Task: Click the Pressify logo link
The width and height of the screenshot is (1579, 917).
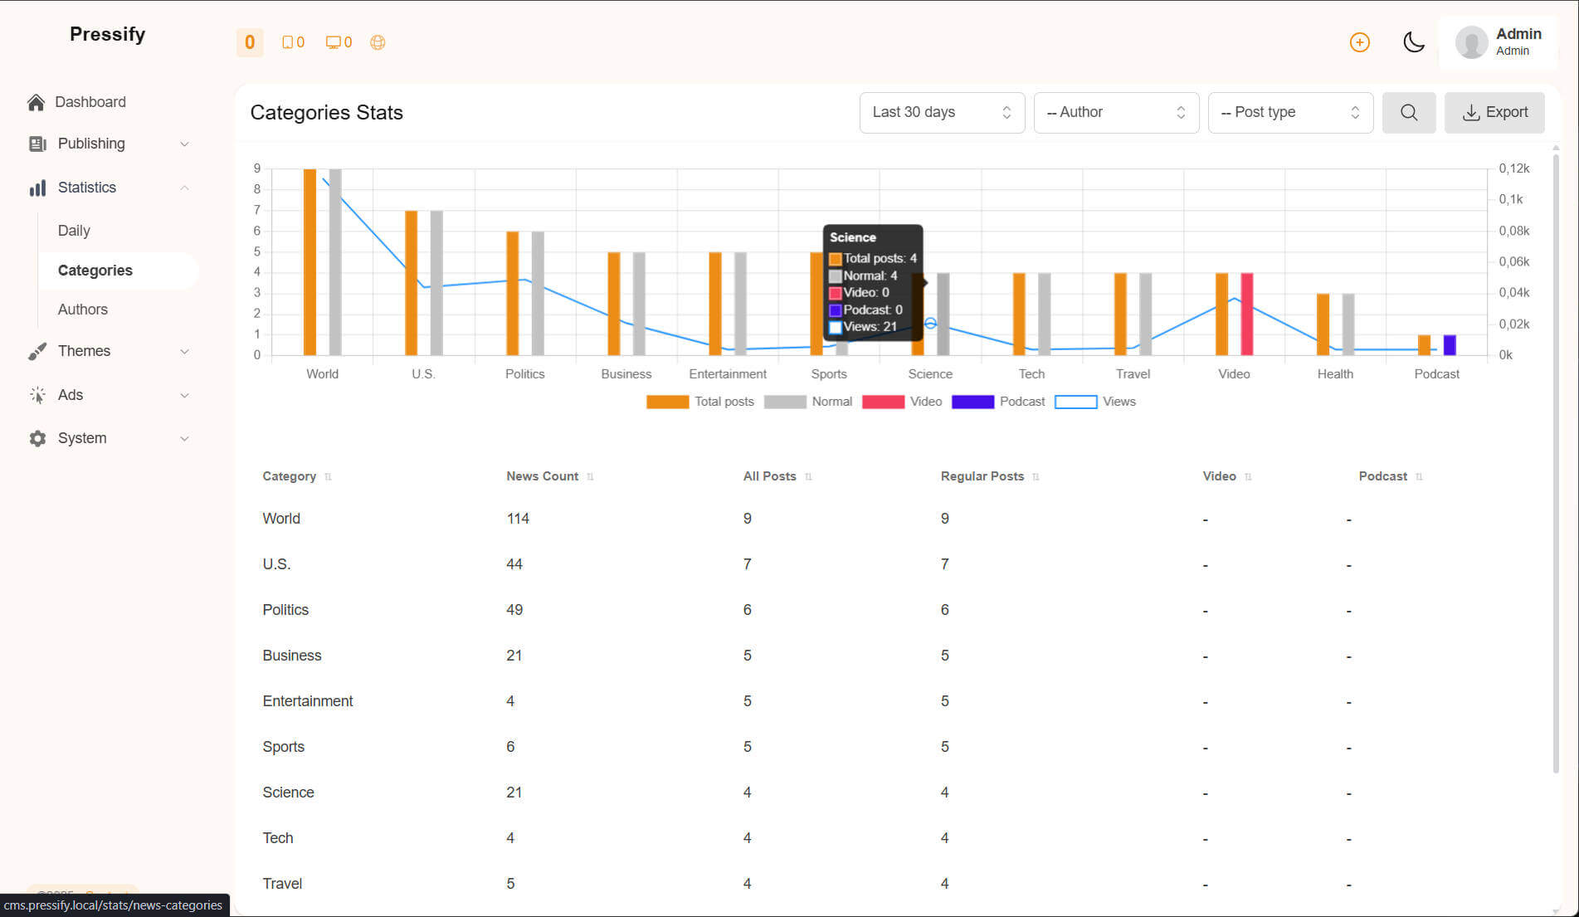Action: (x=107, y=34)
